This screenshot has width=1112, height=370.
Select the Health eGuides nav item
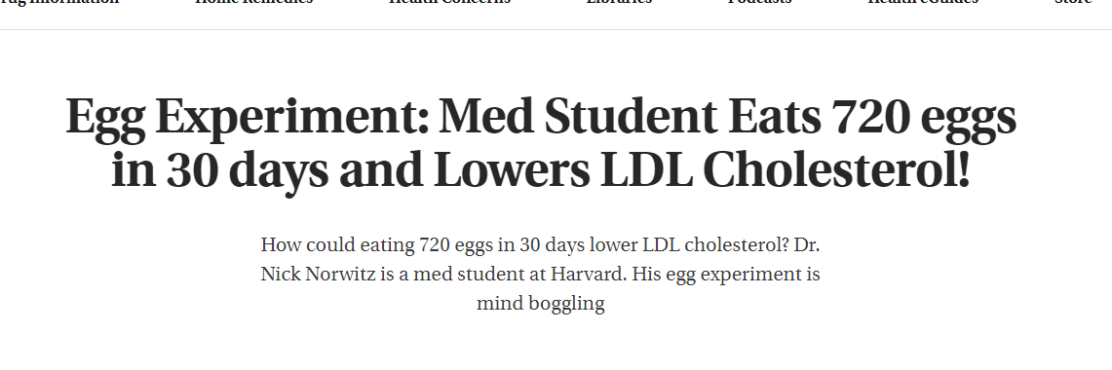pyautogui.click(x=923, y=2)
